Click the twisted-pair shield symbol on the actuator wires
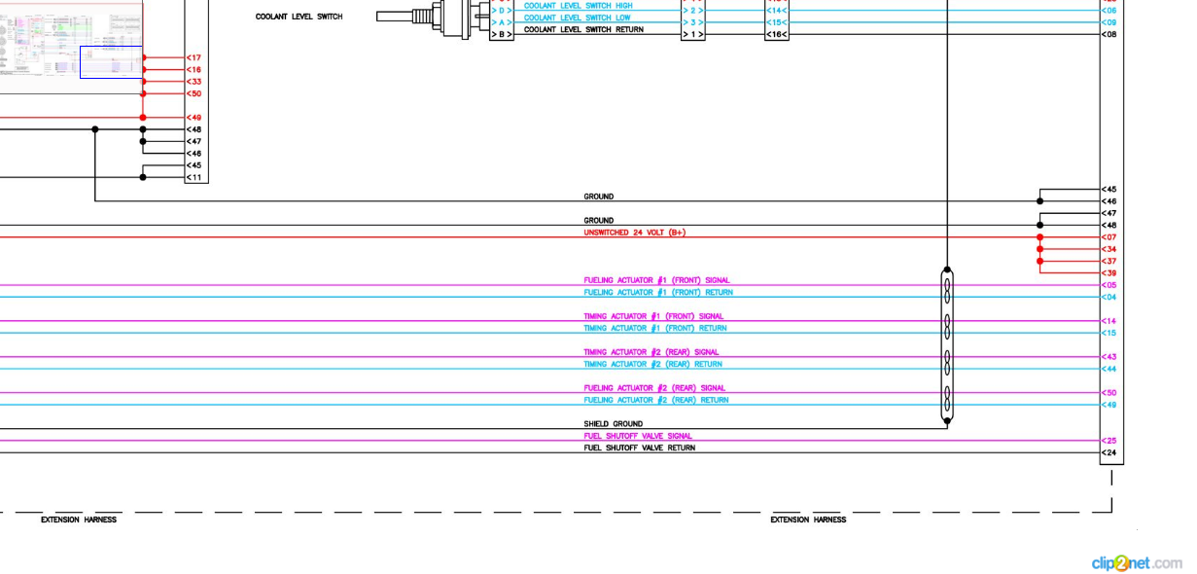This screenshot has width=1197, height=574. [x=947, y=346]
